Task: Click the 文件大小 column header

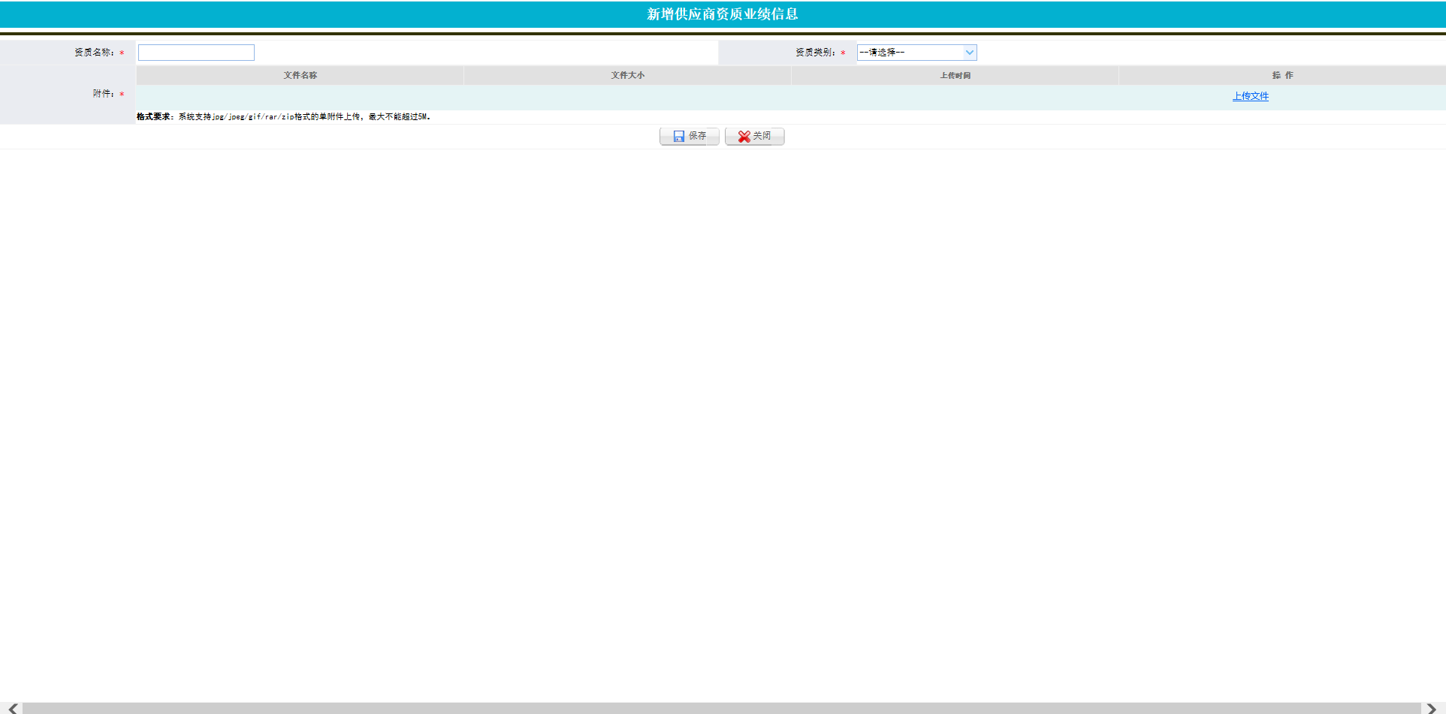Action: pyautogui.click(x=627, y=75)
